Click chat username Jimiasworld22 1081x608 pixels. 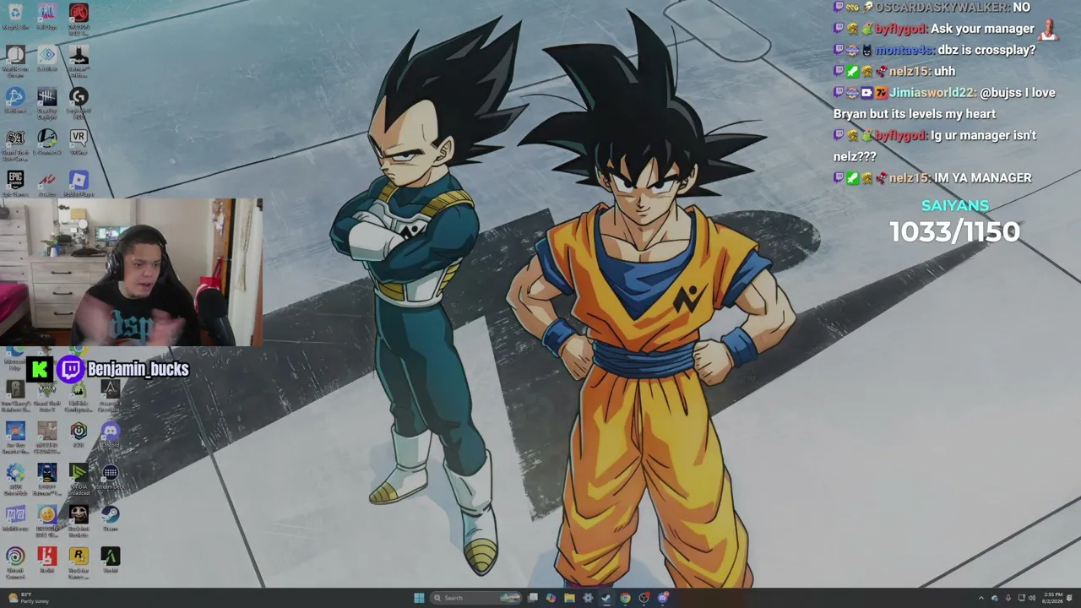pos(931,92)
